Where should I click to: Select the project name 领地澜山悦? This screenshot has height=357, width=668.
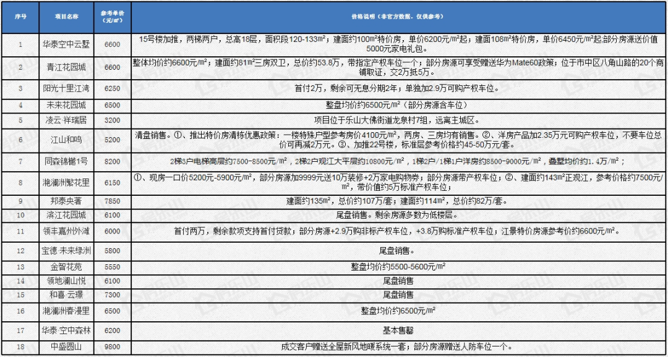pyautogui.click(x=67, y=281)
